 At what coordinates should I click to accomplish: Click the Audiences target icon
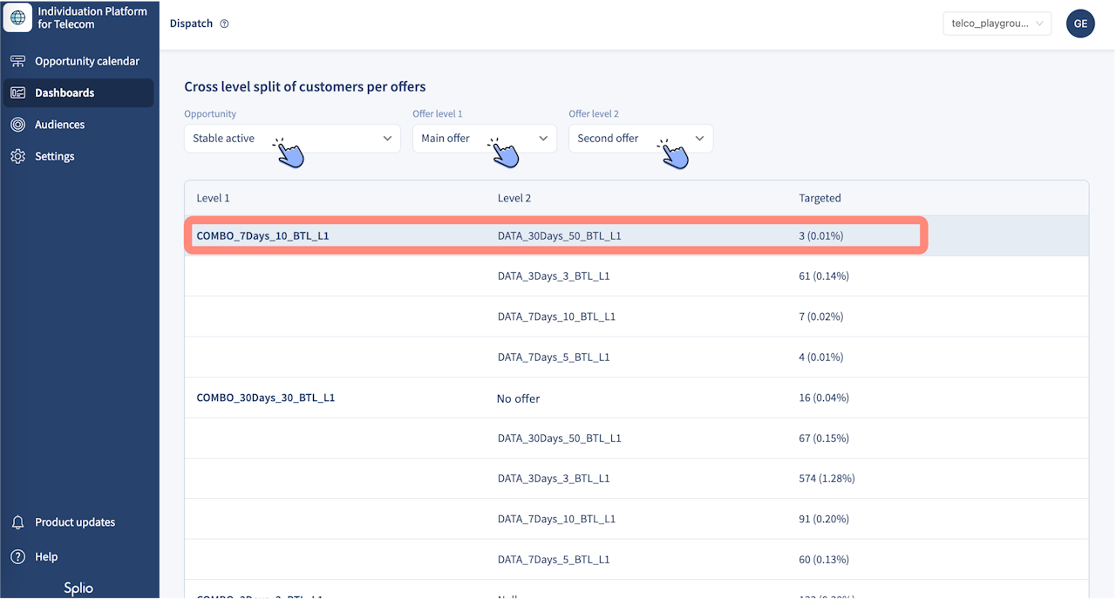point(17,125)
